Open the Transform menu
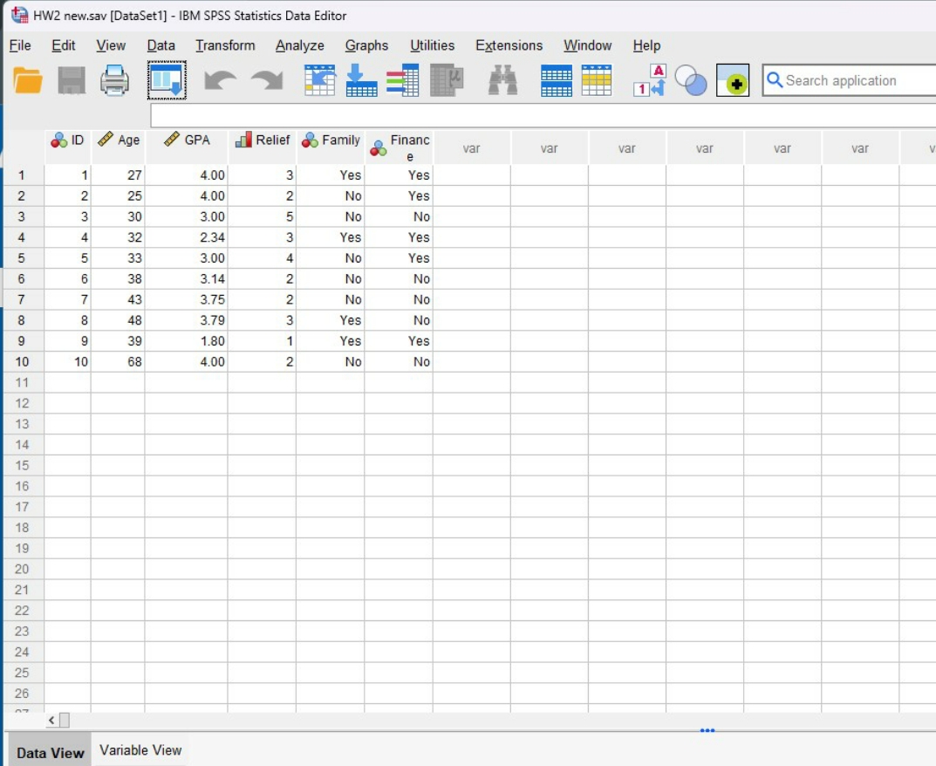 tap(225, 45)
